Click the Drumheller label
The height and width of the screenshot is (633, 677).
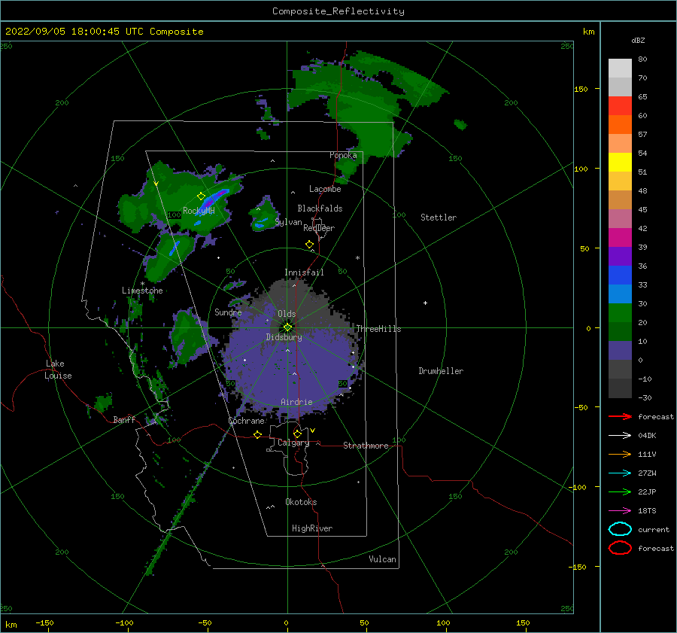click(441, 371)
